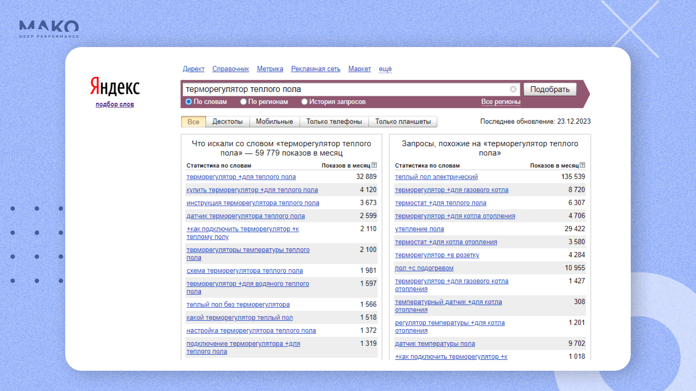The width and height of the screenshot is (696, 391).
Task: Select the 'По словам' radio button
Action: (x=188, y=102)
